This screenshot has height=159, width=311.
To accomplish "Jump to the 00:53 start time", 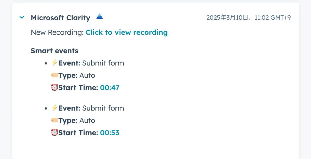I will (110, 133).
